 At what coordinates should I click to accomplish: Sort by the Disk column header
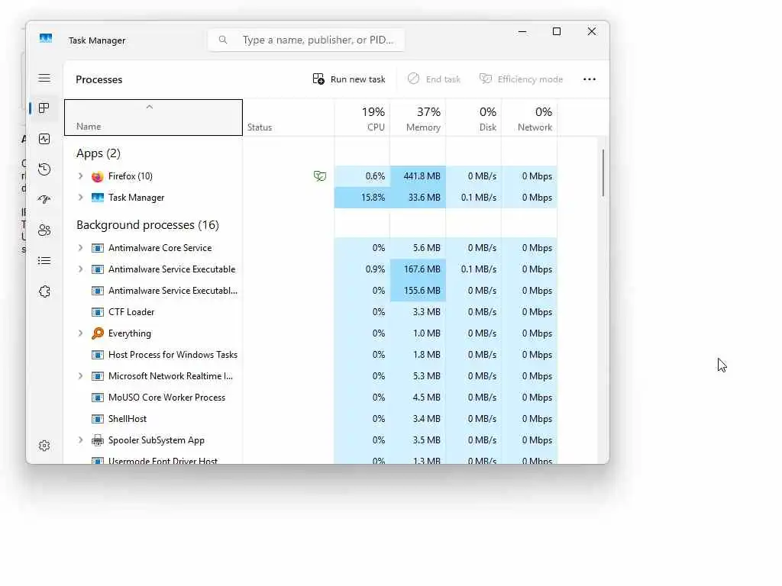(473, 118)
